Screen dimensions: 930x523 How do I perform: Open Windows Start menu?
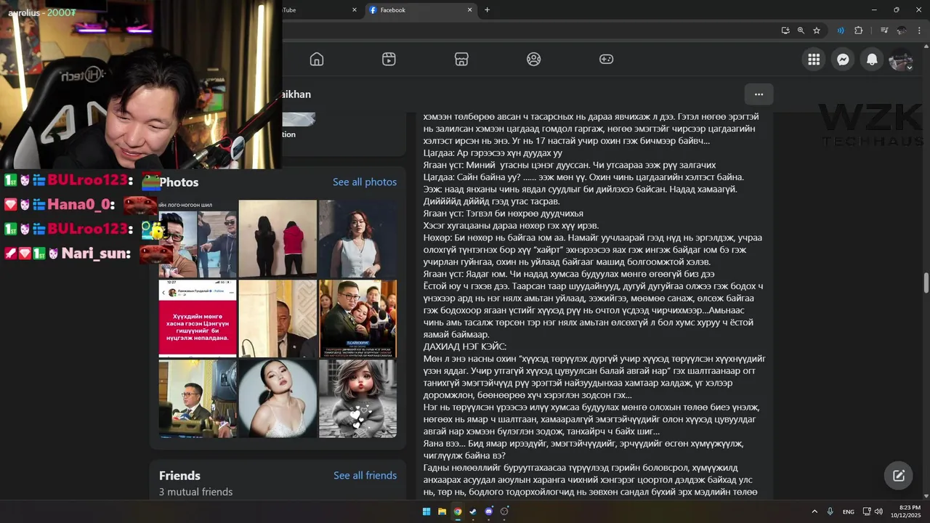[426, 511]
